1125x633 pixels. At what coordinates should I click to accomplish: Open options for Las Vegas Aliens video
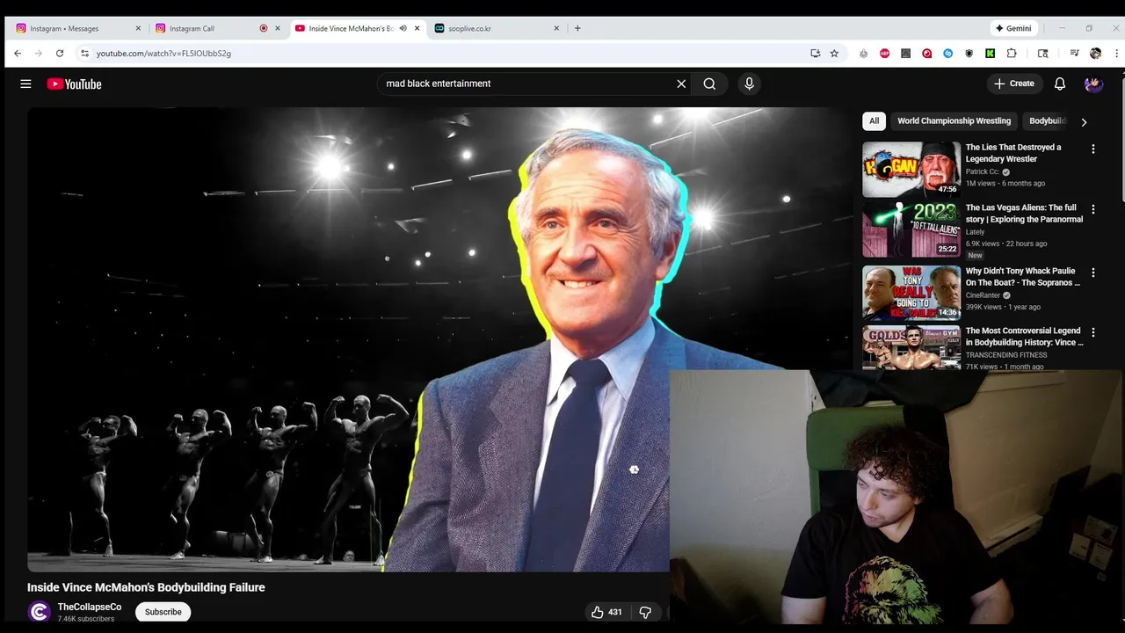[x=1093, y=210]
